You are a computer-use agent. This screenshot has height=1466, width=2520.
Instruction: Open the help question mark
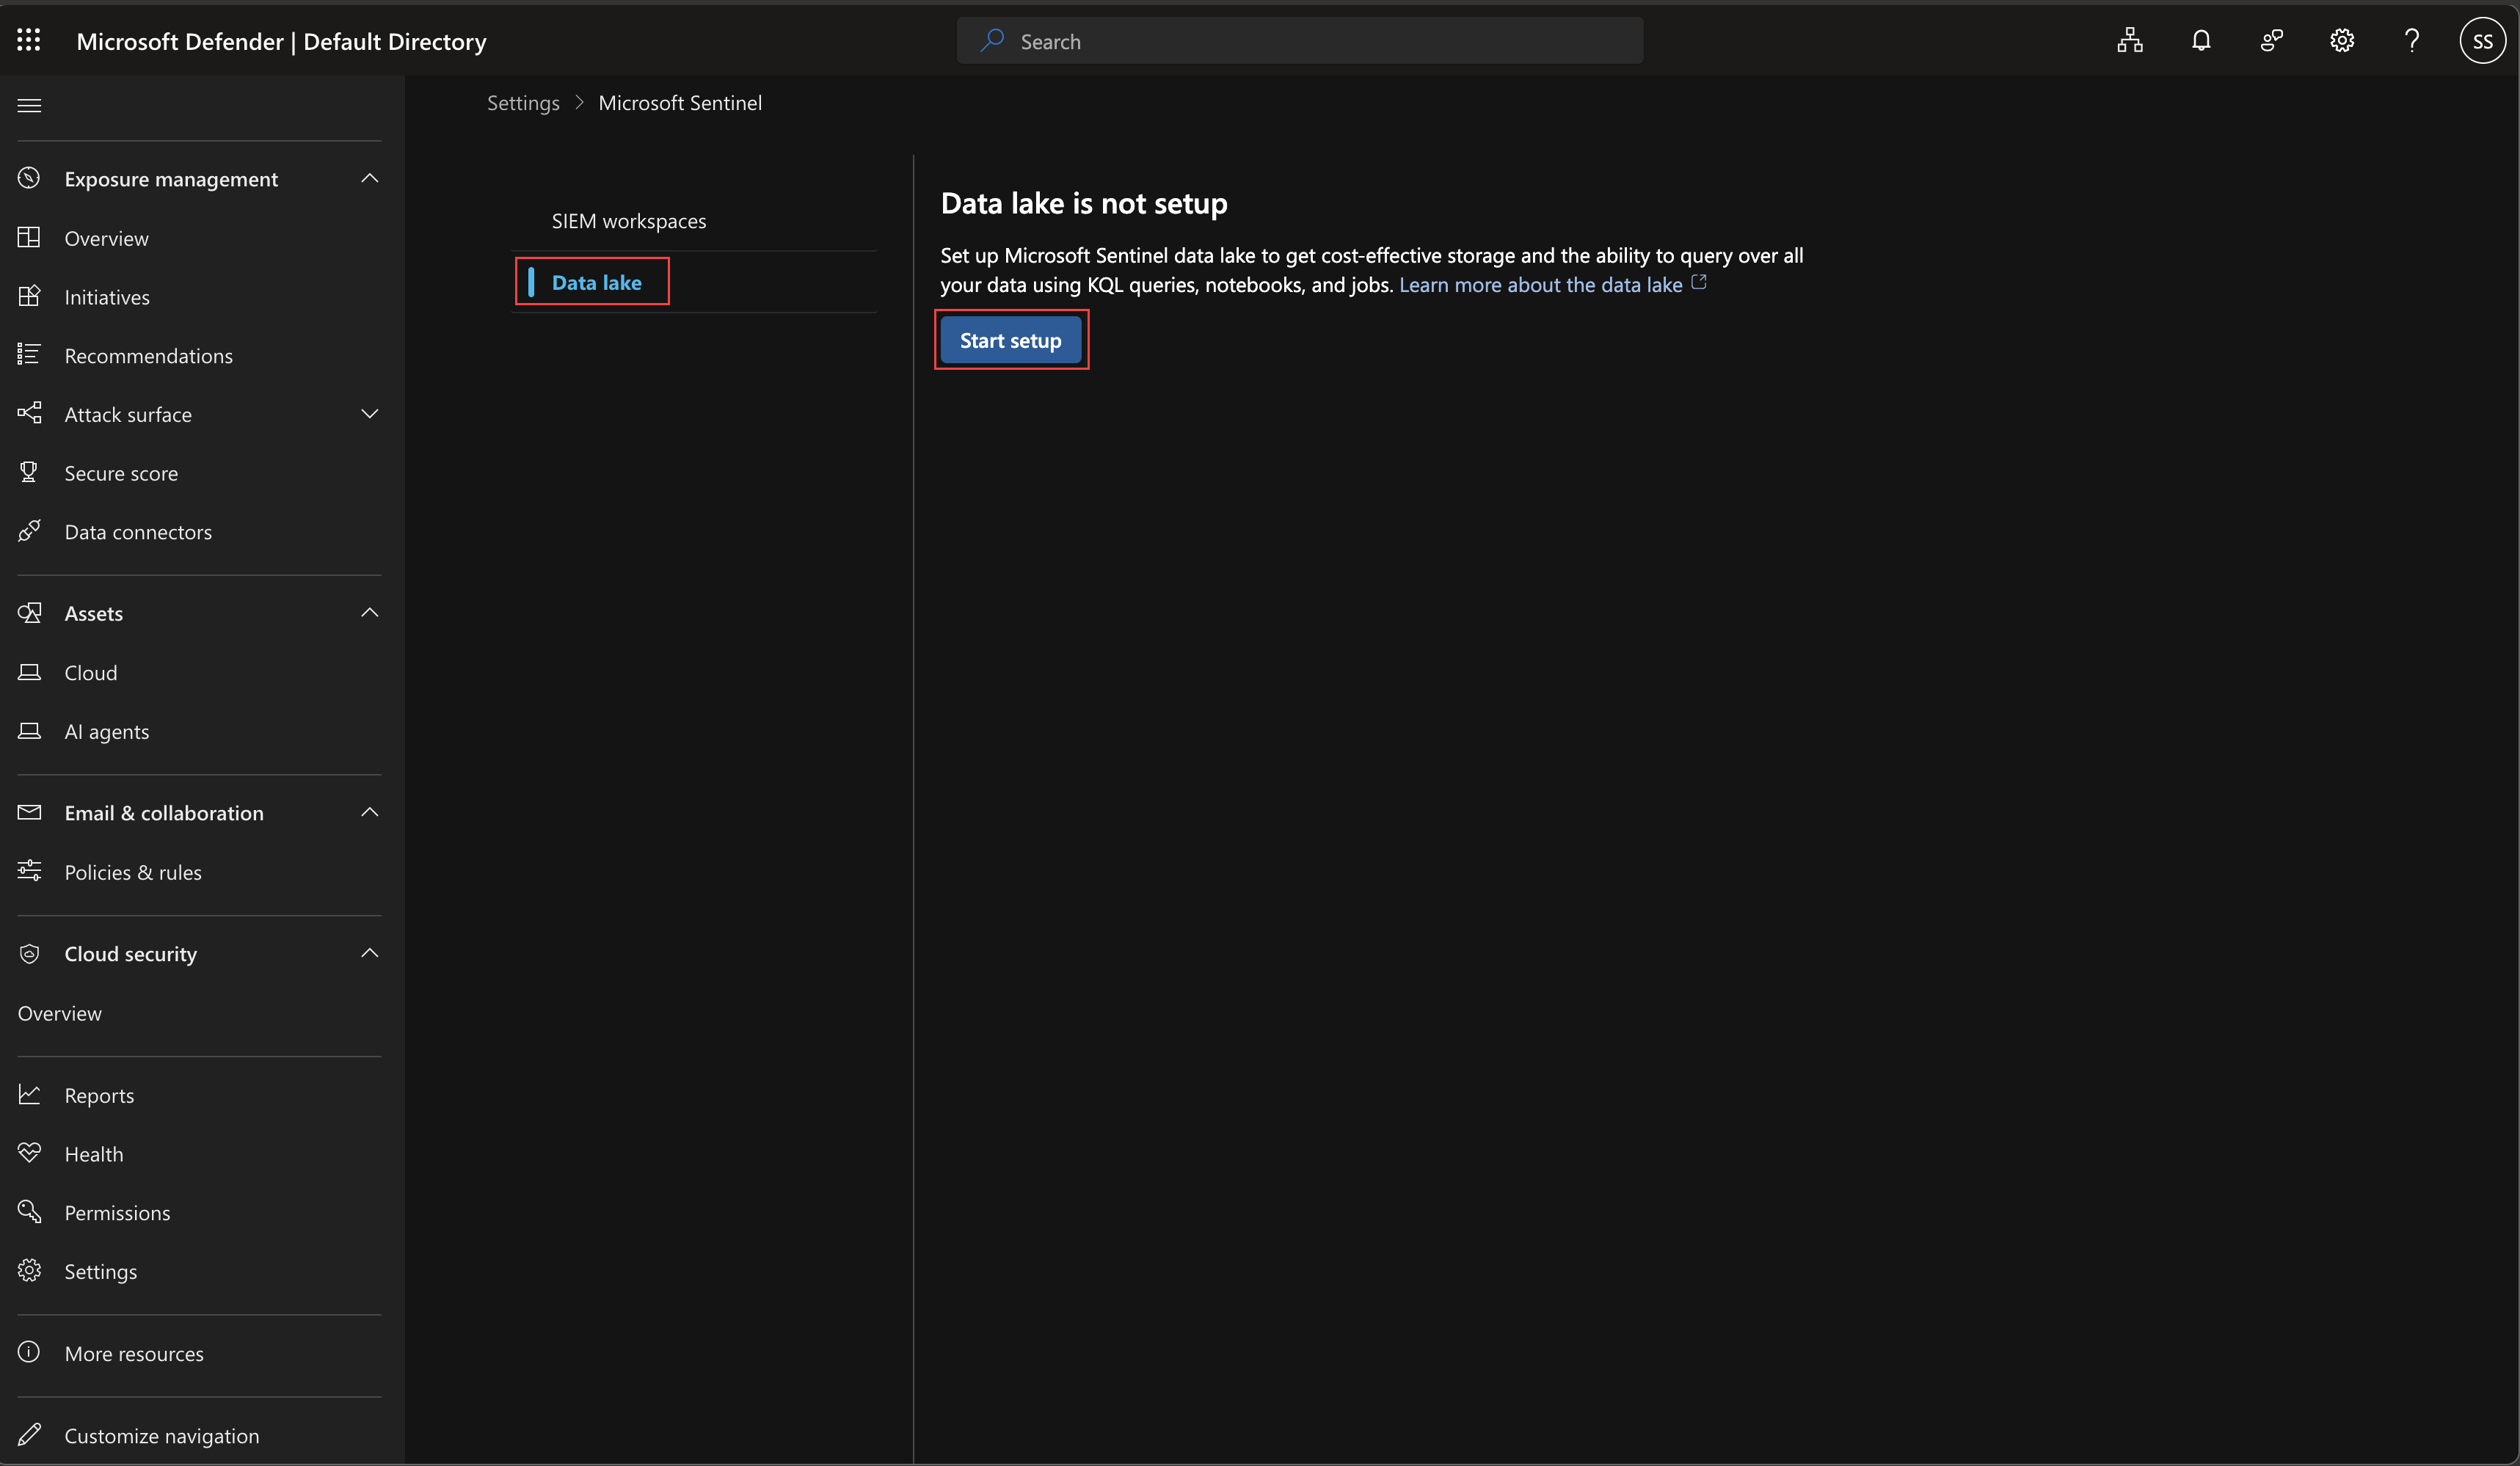click(x=2412, y=40)
